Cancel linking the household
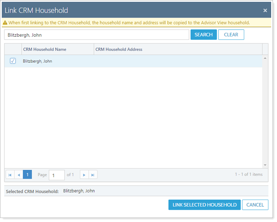The height and width of the screenshot is (222, 277). tap(255, 205)
